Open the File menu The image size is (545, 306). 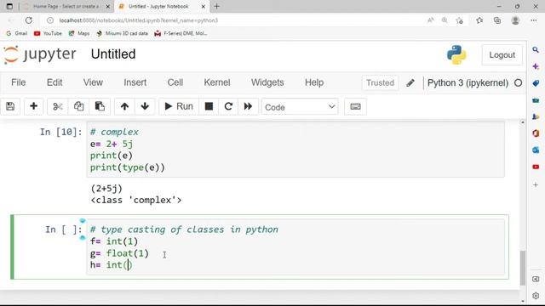coord(19,82)
